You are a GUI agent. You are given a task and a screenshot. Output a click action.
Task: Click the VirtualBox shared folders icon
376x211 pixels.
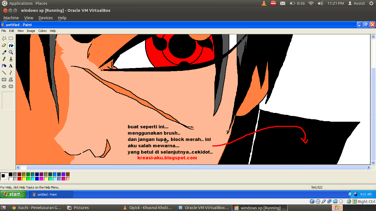pos(335,201)
